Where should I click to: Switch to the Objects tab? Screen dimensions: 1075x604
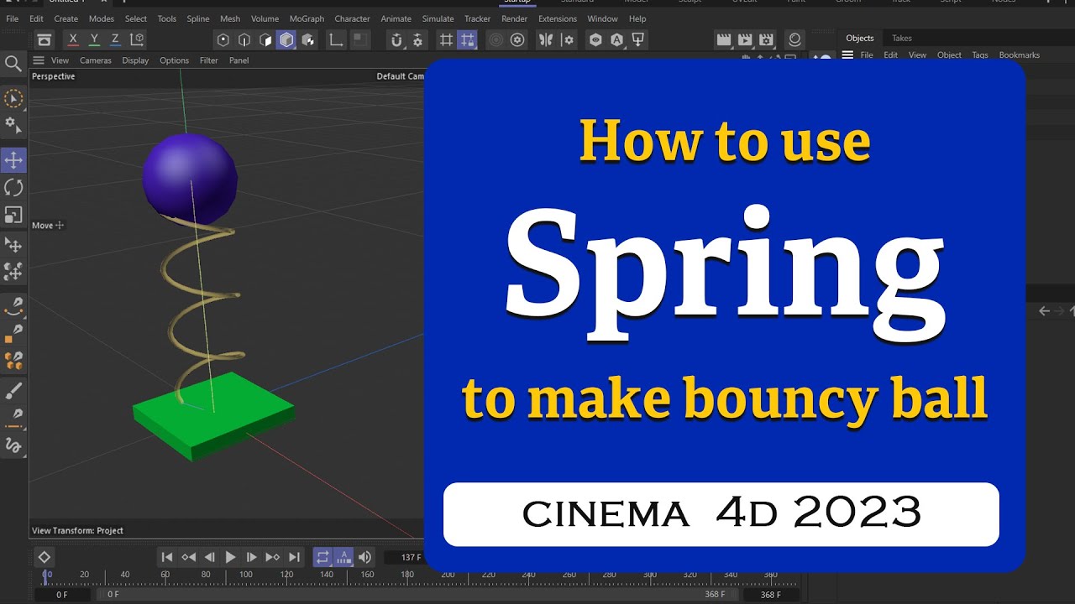pyautogui.click(x=860, y=38)
